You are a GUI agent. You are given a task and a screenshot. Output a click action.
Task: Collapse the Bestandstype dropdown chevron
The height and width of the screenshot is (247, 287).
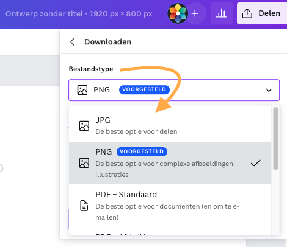point(269,90)
